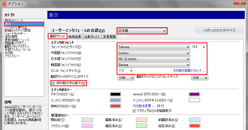Image resolution: width=248 pixels, height=130 pixels.
Task: Toggle 非印刷文字の表示 checkbox
Action: (x=53, y=83)
